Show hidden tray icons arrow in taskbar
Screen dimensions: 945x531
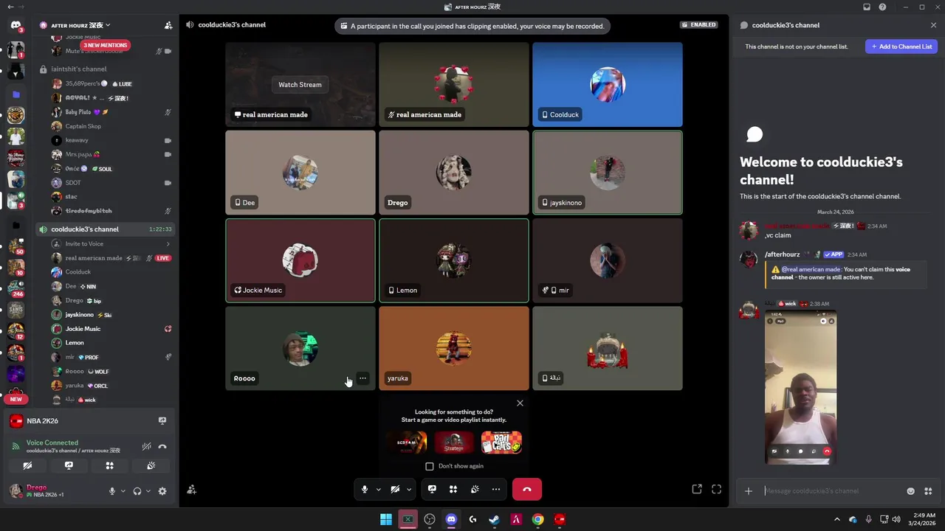(x=836, y=519)
